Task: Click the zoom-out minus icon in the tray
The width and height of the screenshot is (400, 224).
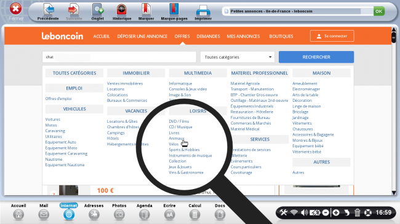Action: coord(326,212)
